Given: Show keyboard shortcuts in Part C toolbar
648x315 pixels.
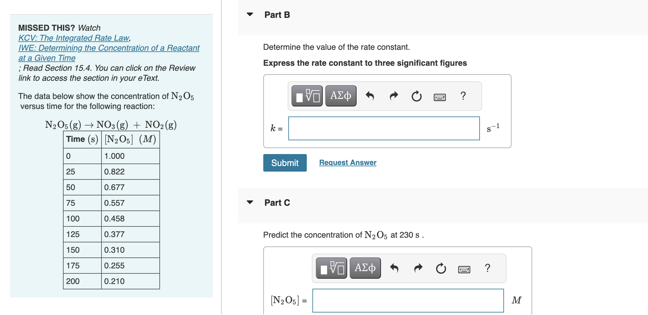Looking at the screenshot, I should pyautogui.click(x=464, y=269).
